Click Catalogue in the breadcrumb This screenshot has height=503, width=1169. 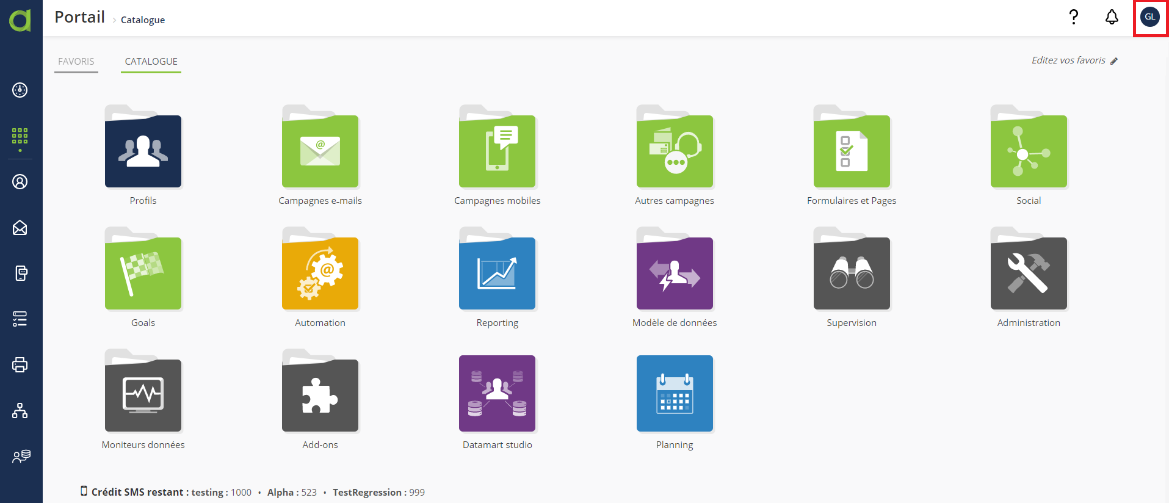(x=143, y=20)
